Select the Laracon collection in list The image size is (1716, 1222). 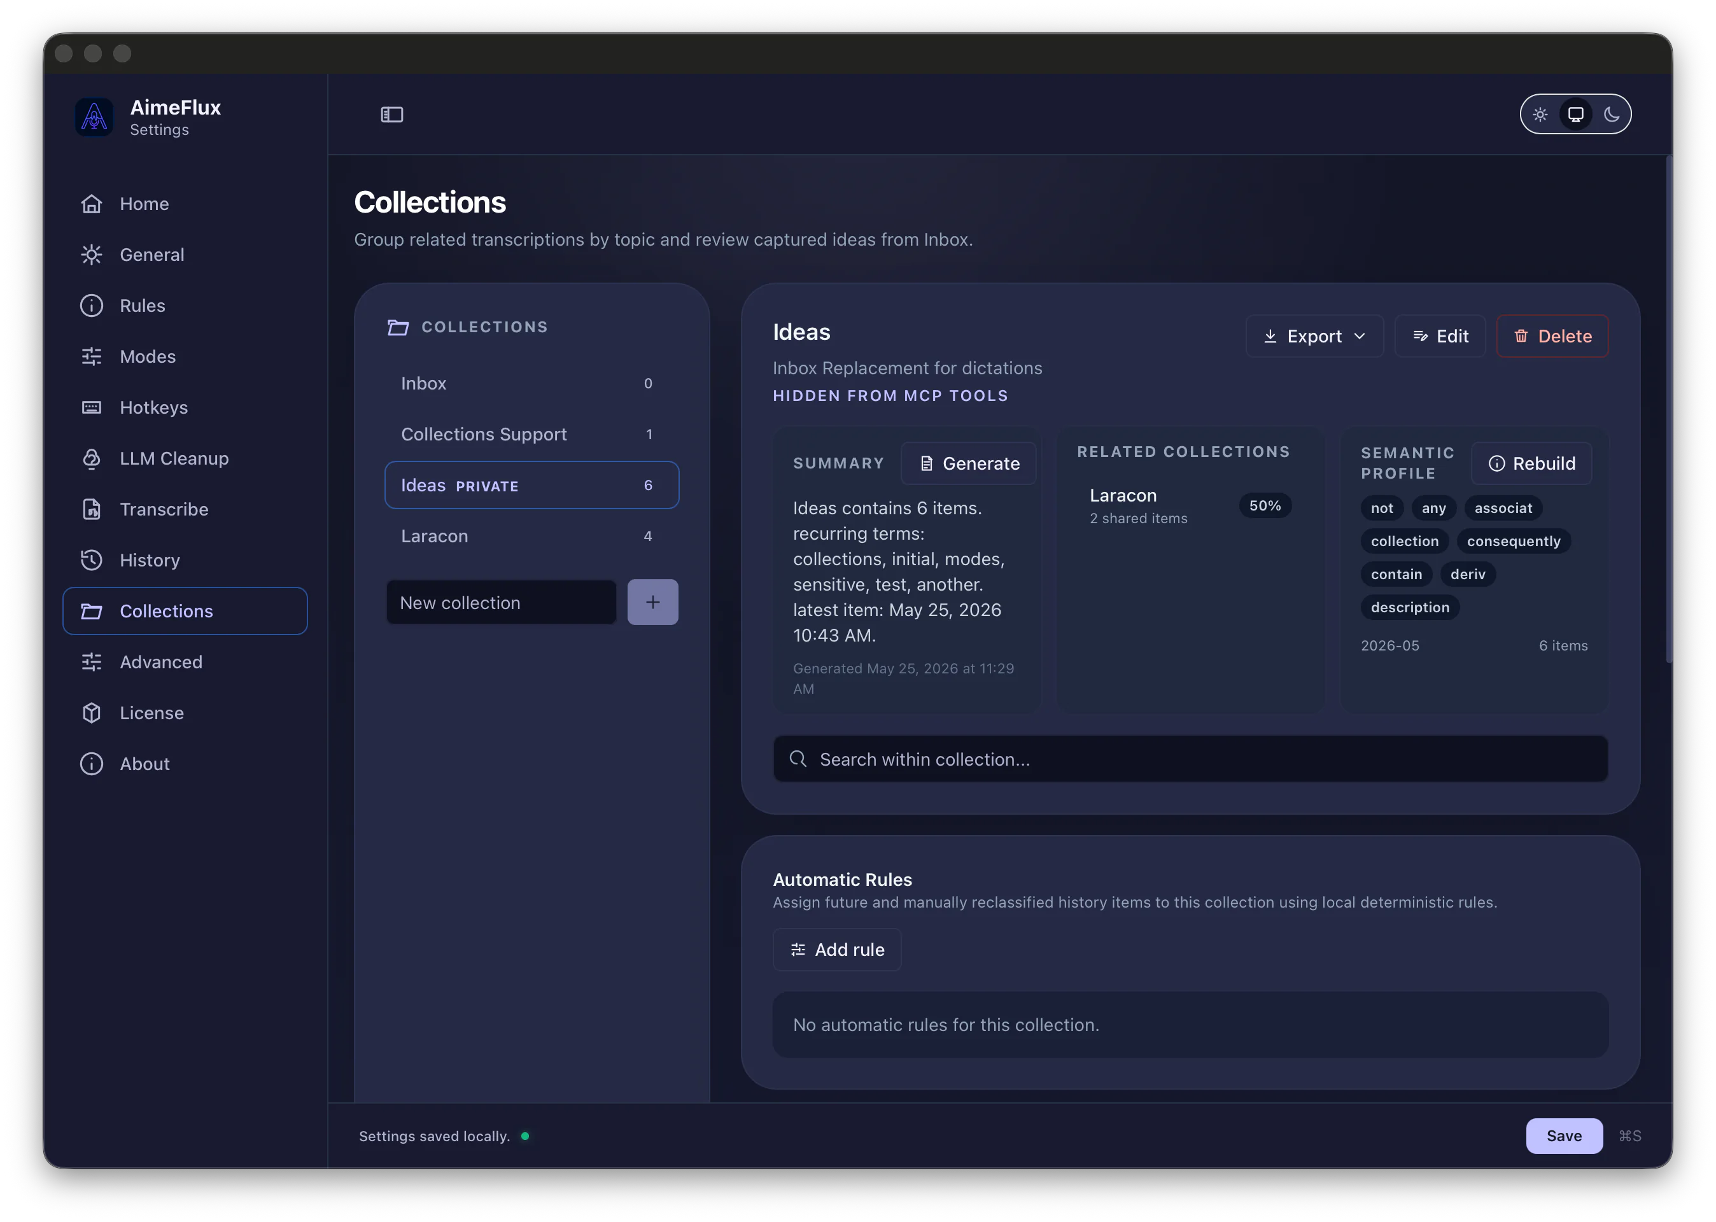point(532,536)
